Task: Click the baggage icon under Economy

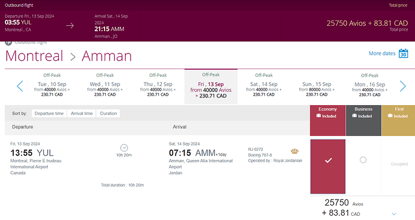Action: (318, 116)
